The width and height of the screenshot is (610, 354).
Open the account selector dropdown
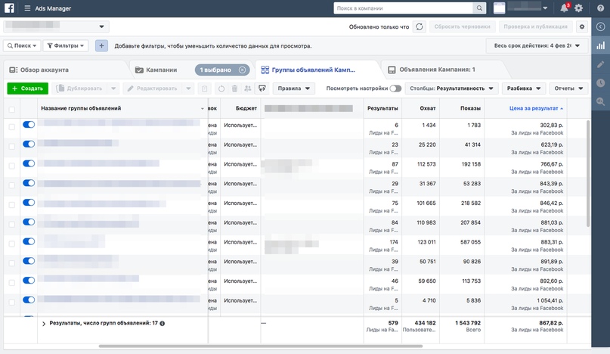(x=56, y=26)
